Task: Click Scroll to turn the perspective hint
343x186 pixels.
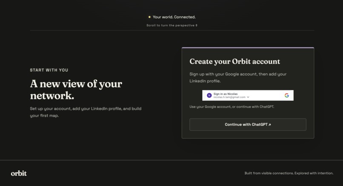Action: pyautogui.click(x=172, y=25)
